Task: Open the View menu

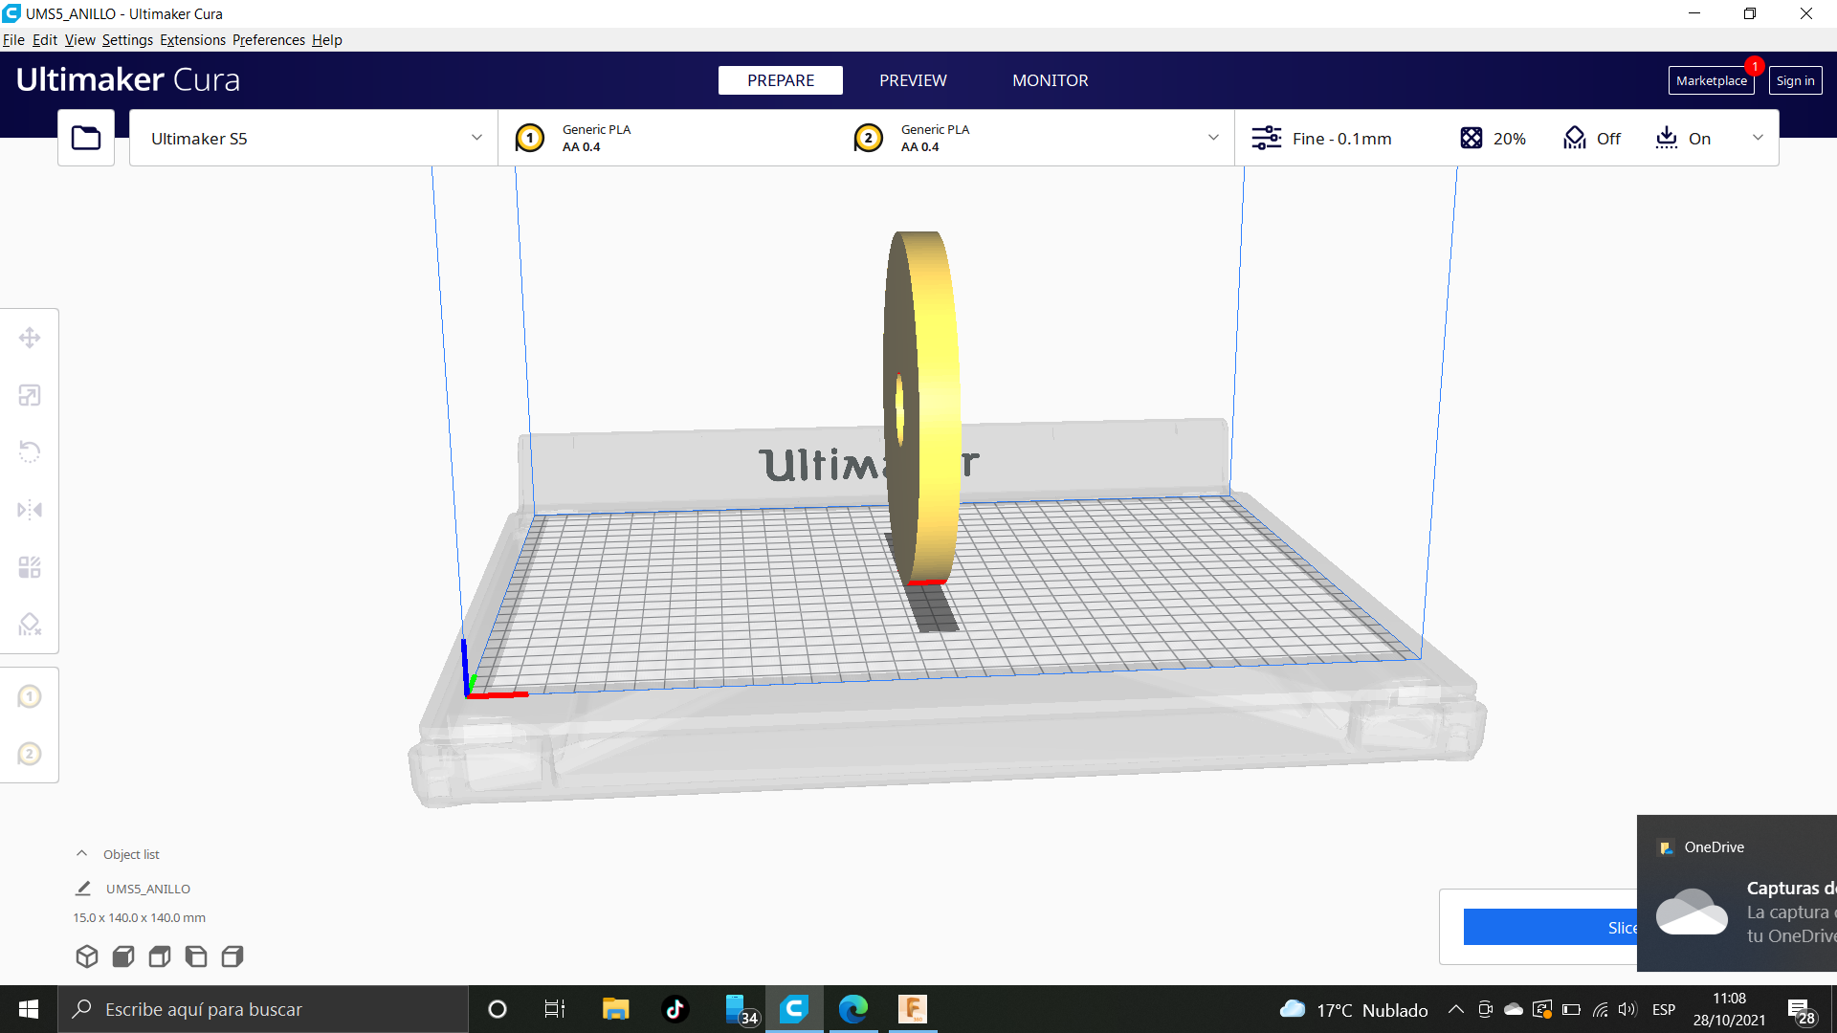Action: pyautogui.click(x=80, y=39)
